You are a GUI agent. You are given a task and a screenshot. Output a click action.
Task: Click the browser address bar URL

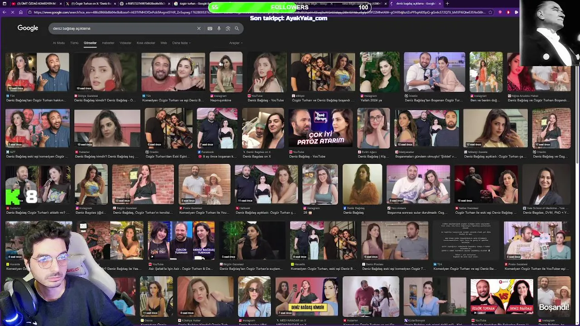click(x=258, y=12)
